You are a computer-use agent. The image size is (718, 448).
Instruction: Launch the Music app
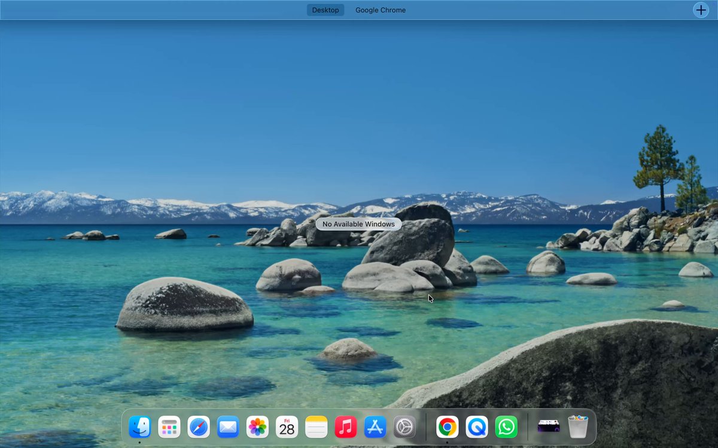tap(346, 427)
